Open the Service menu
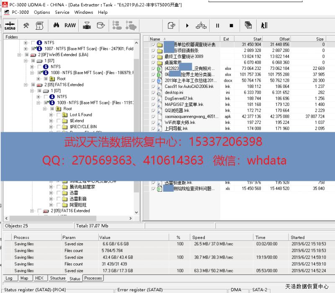The width and height of the screenshot is (335, 293). coord(62,12)
